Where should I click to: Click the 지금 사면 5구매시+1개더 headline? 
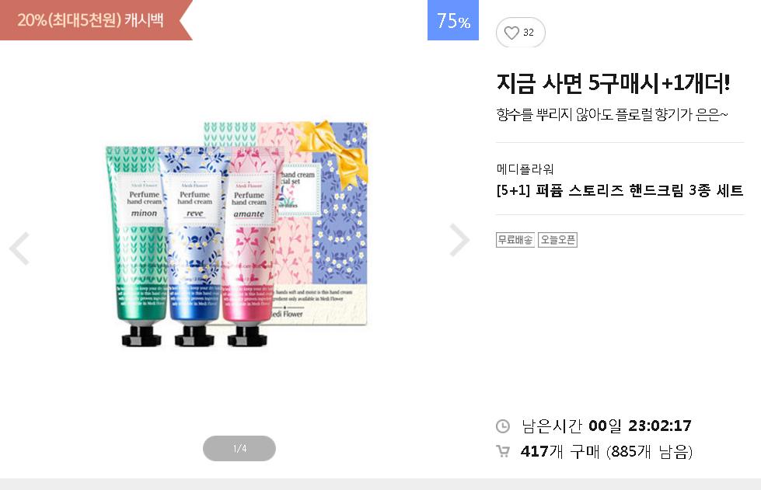[x=613, y=82]
